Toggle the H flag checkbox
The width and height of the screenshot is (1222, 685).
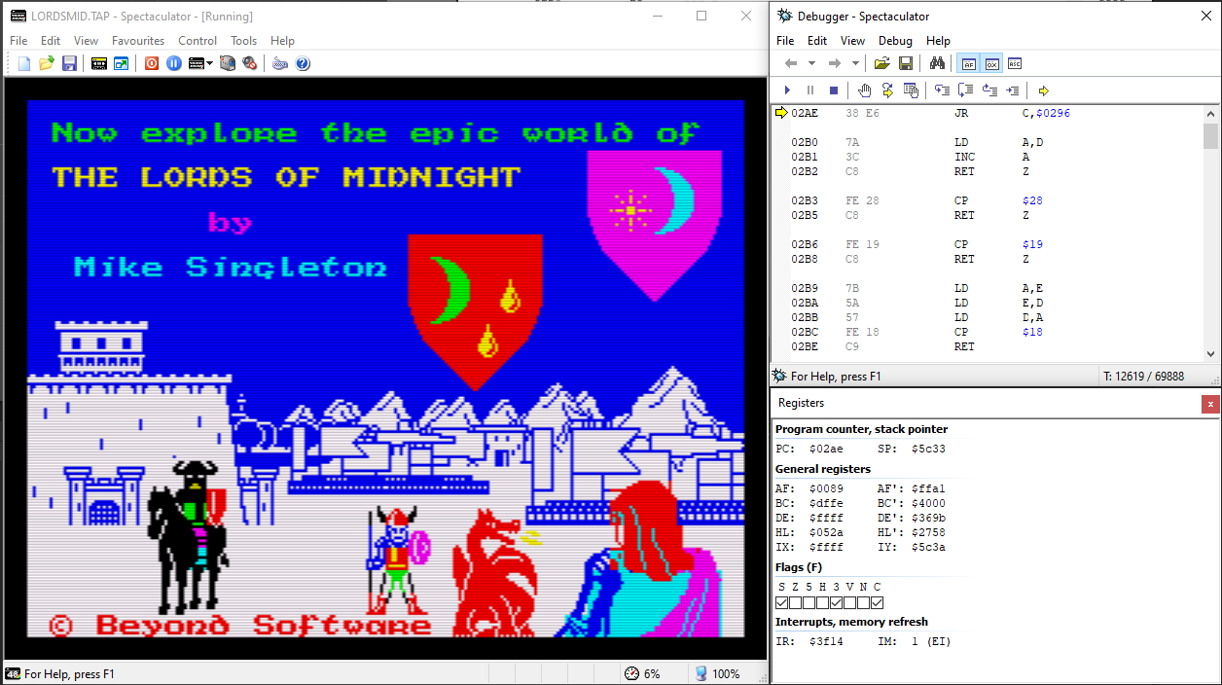[823, 603]
